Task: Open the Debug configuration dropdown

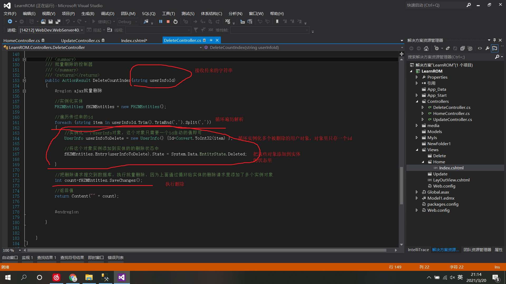Action: 128,22
